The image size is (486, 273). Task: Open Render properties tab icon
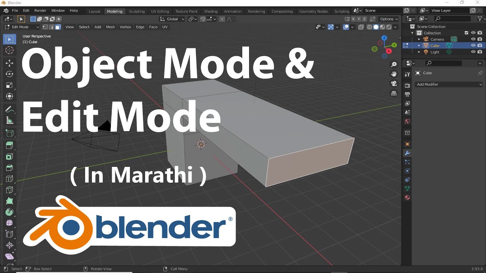coord(407,85)
